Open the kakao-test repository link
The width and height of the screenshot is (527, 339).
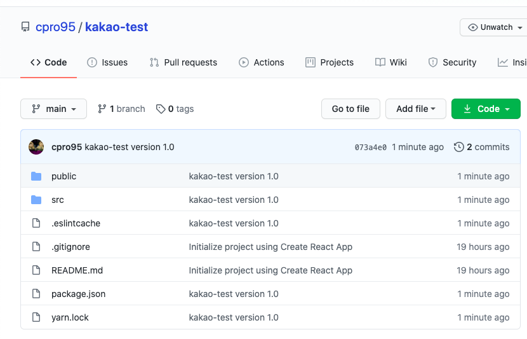[x=116, y=27]
